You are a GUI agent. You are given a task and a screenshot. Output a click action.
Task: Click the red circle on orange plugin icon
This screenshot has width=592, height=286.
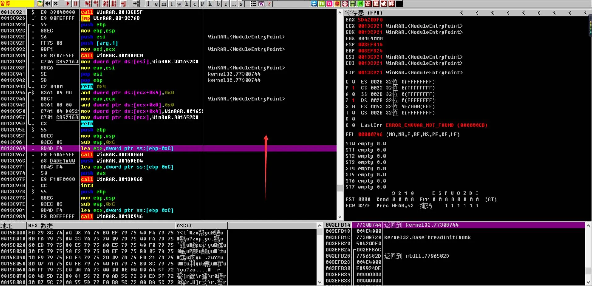tap(337, 4)
